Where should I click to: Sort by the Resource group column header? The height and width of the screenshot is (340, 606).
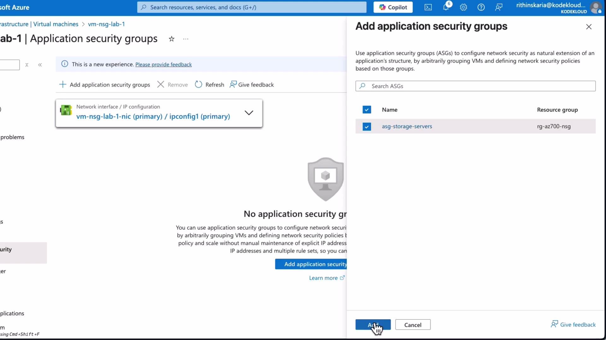[557, 110]
